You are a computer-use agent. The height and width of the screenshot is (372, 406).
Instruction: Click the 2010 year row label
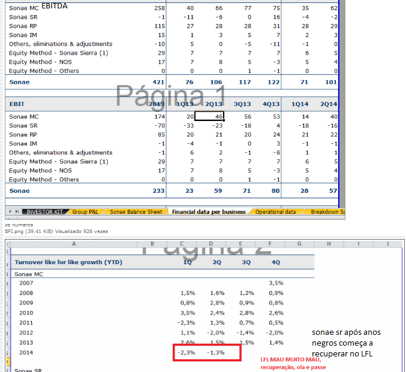click(26, 313)
